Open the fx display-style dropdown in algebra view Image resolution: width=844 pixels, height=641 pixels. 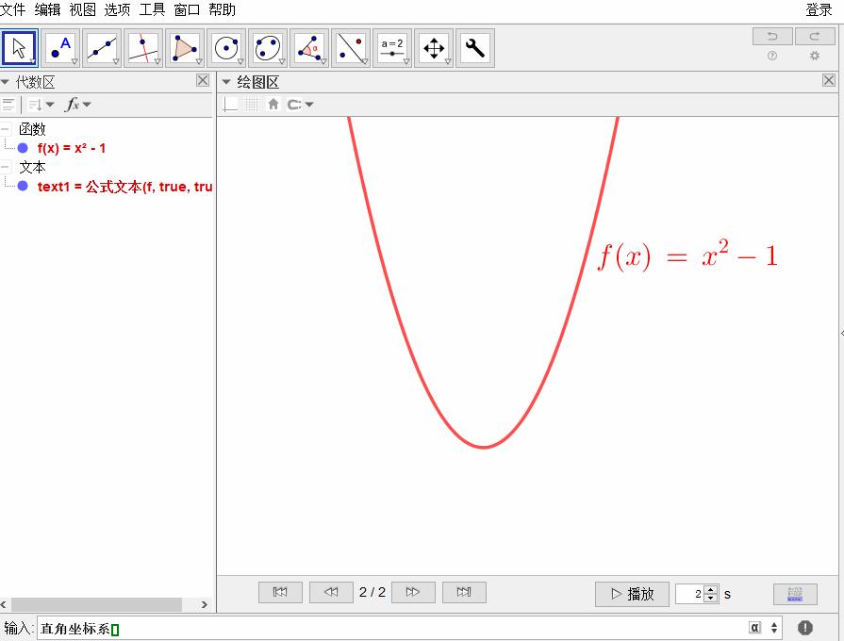pos(77,105)
